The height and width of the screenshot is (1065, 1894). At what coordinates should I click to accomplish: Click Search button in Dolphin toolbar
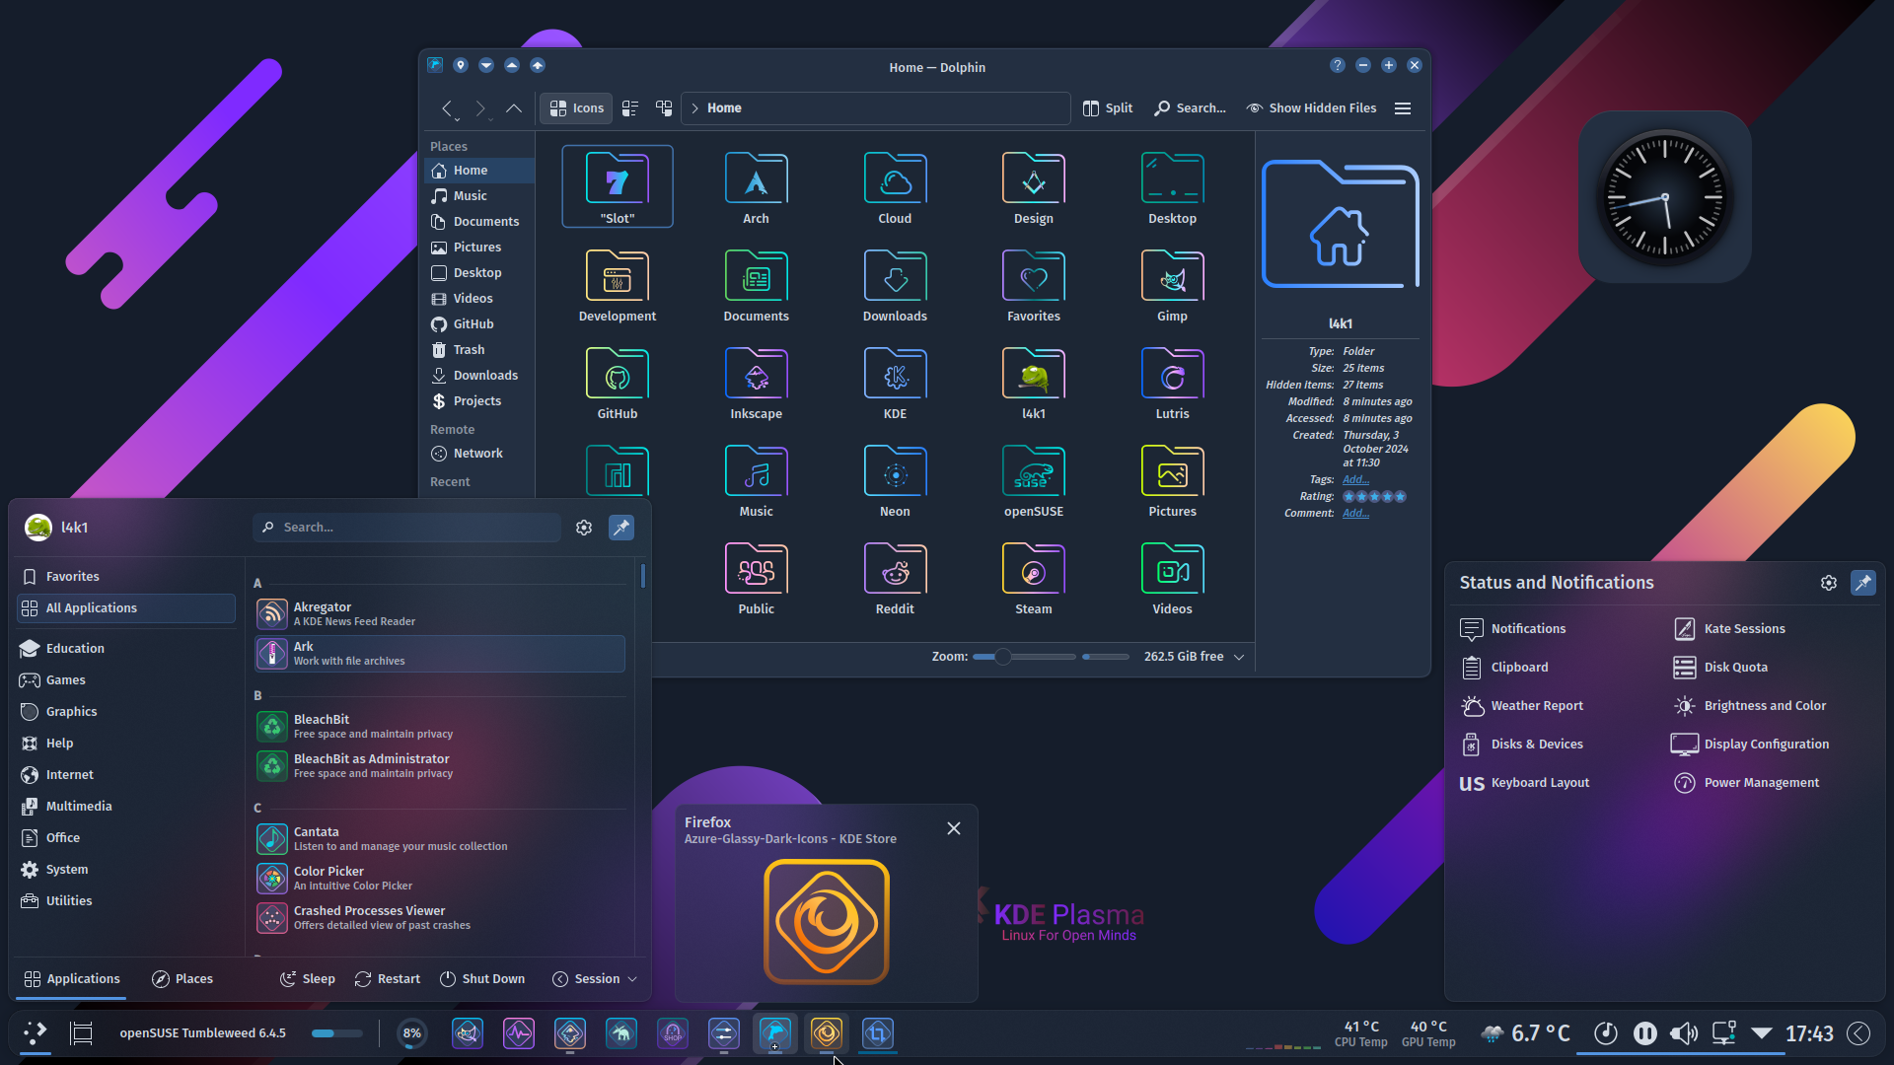1191,108
